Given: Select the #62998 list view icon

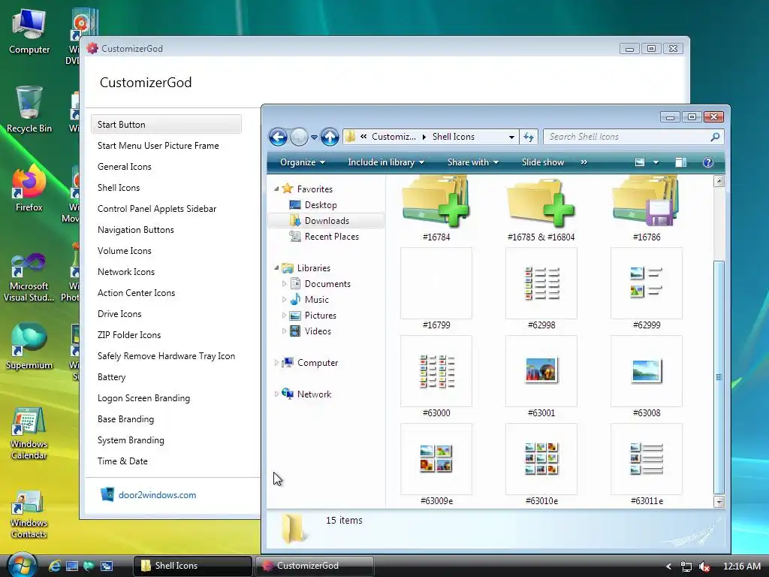Looking at the screenshot, I should [541, 283].
